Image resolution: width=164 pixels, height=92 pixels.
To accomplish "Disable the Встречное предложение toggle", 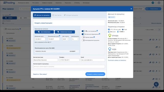I will coord(83,34).
